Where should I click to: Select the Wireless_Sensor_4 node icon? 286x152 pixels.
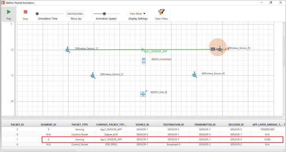click(194, 75)
